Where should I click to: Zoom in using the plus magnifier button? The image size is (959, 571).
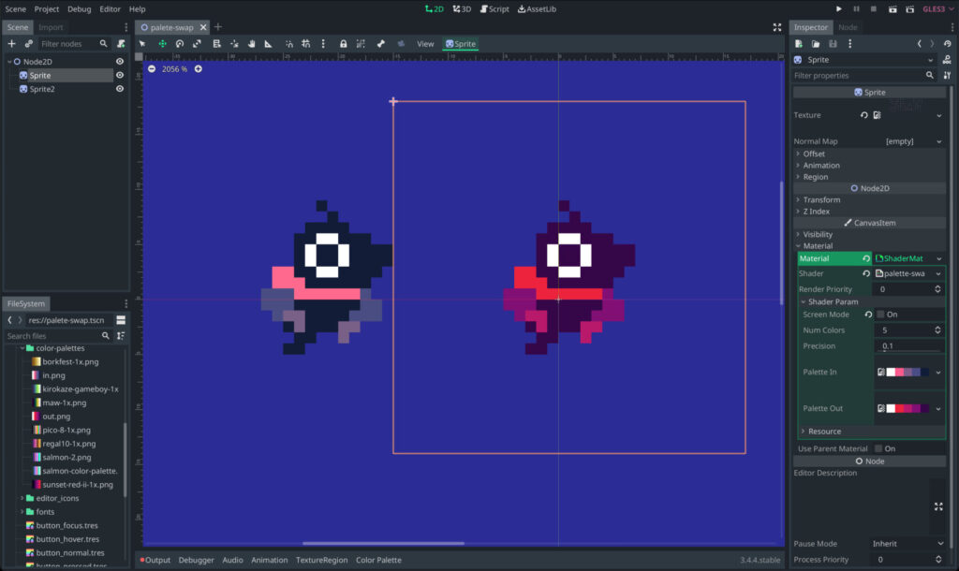coord(198,69)
